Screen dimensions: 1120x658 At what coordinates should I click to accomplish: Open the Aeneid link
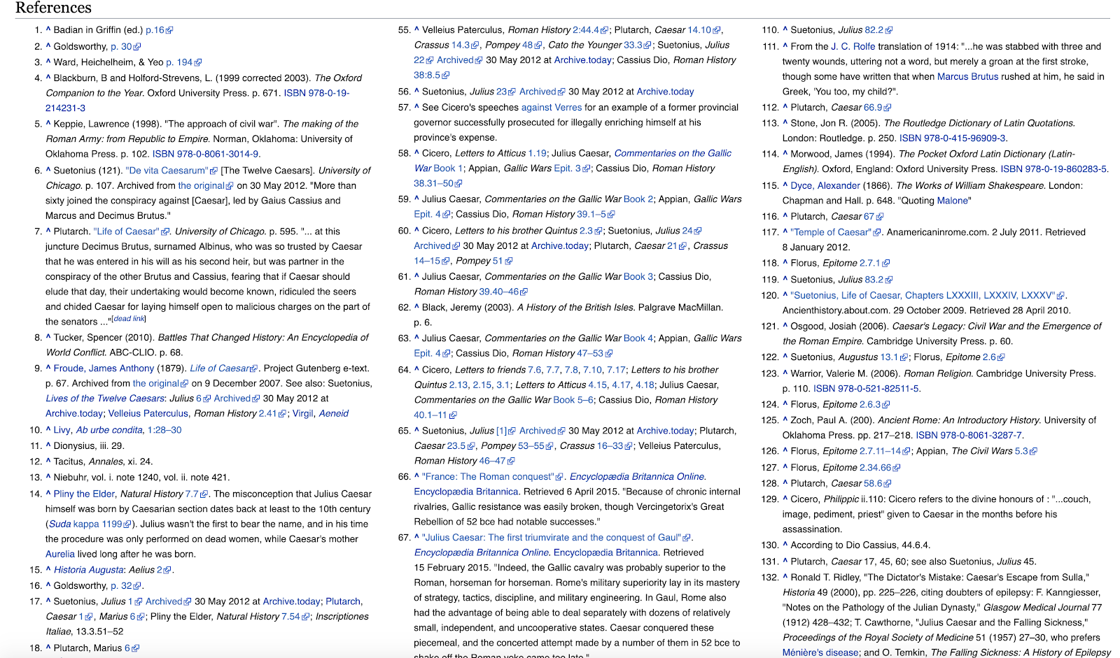(334, 414)
